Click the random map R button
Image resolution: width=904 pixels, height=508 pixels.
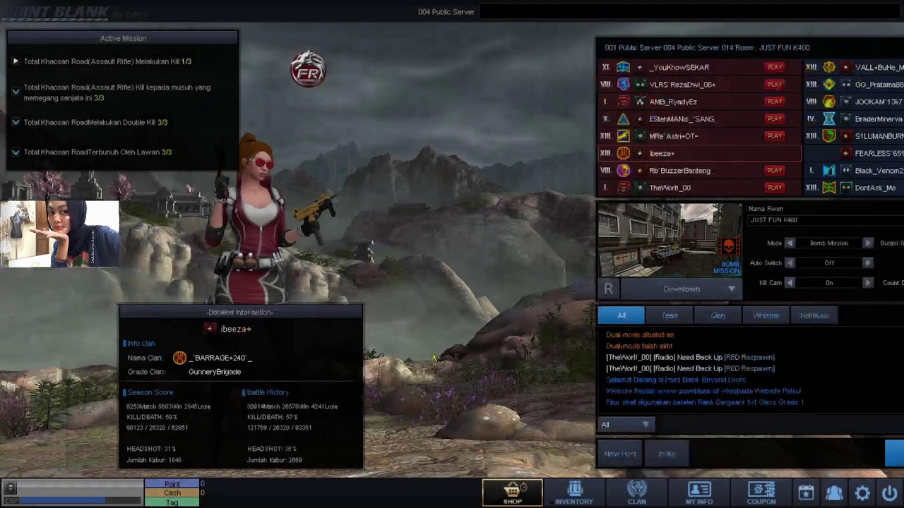click(608, 289)
